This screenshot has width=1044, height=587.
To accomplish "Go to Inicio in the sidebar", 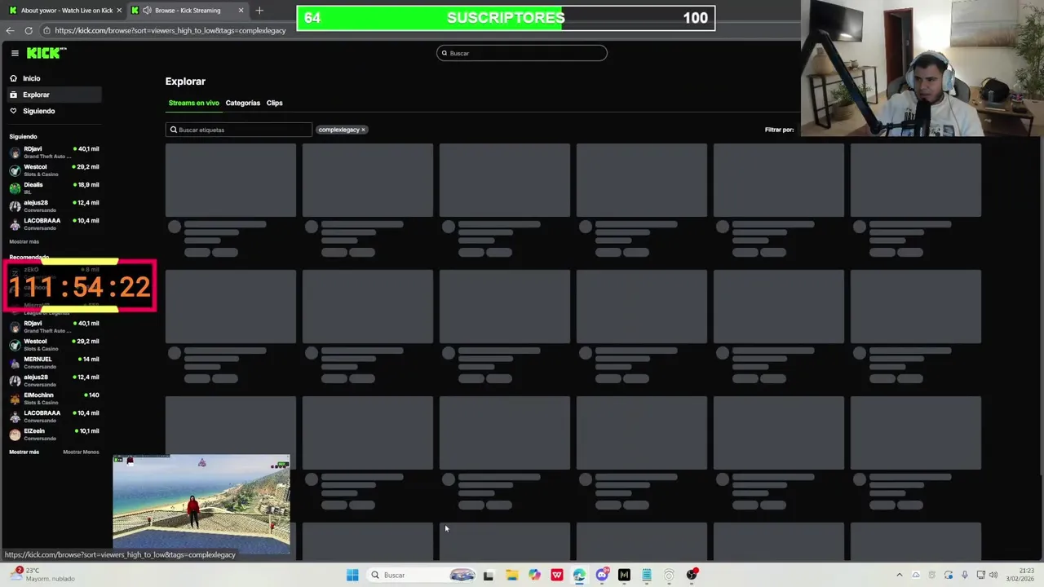I will (54, 78).
